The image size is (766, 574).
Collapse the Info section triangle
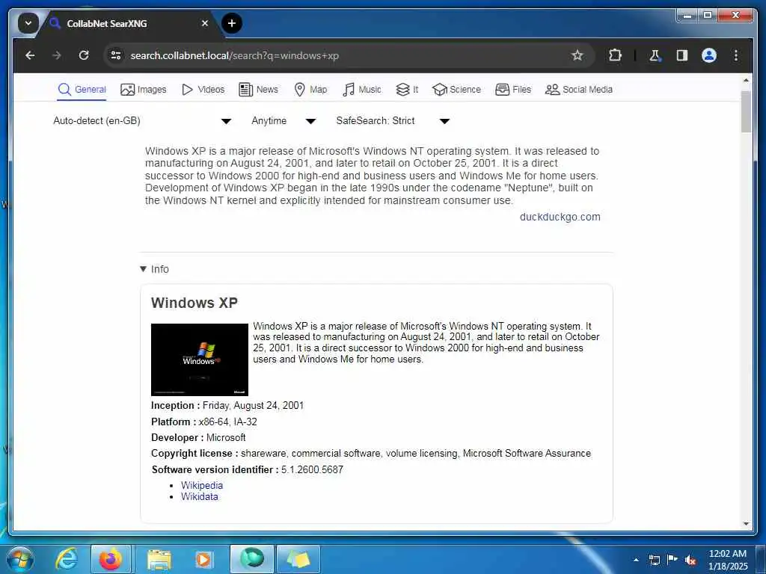pyautogui.click(x=143, y=269)
